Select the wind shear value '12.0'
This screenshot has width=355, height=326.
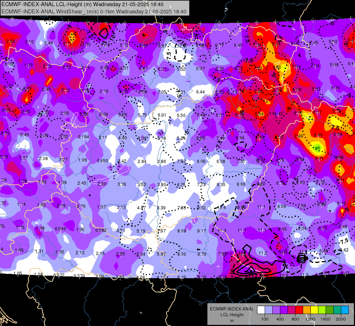click(x=181, y=46)
